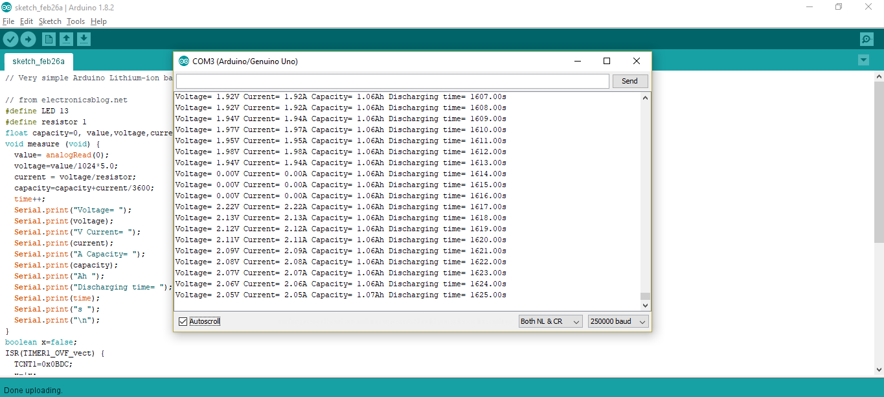Click the Serial.print("\n"); code line
Image resolution: width=884 pixels, height=397 pixels.
[57, 320]
